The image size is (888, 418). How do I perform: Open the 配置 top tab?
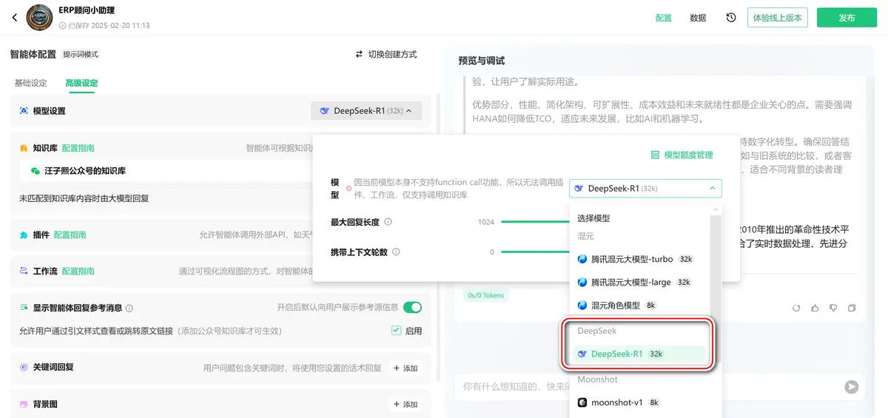pyautogui.click(x=664, y=18)
